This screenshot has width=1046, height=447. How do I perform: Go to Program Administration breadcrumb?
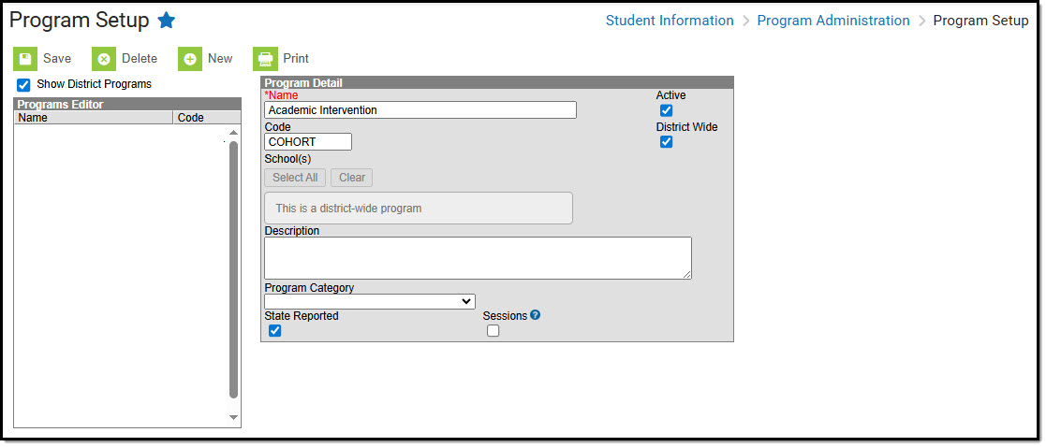click(x=832, y=21)
